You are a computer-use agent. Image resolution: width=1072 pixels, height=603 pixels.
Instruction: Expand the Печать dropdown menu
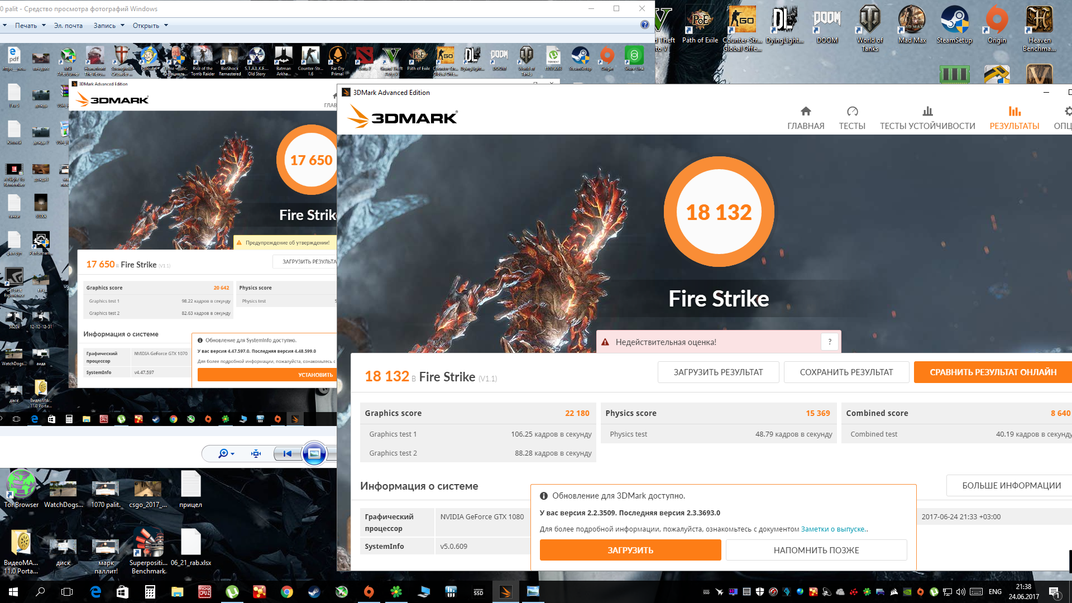[x=30, y=26]
